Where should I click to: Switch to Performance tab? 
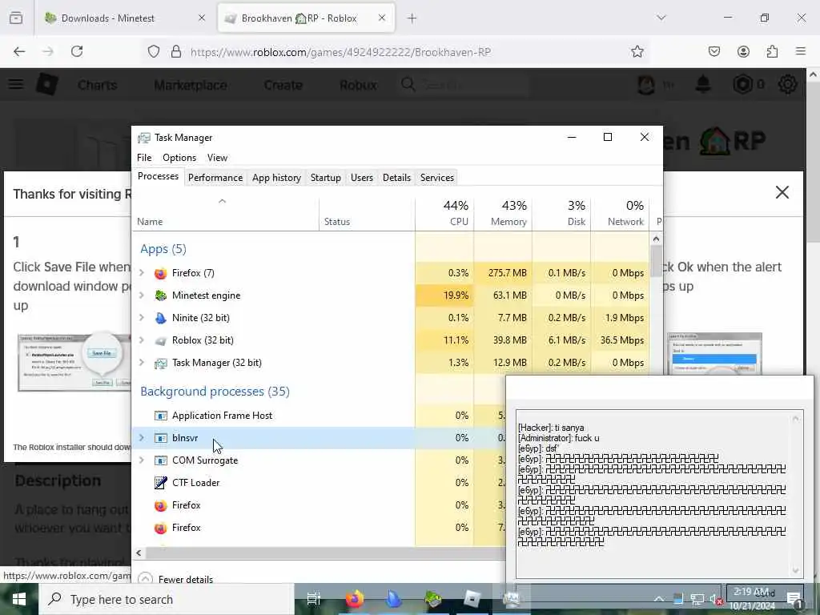(x=215, y=177)
